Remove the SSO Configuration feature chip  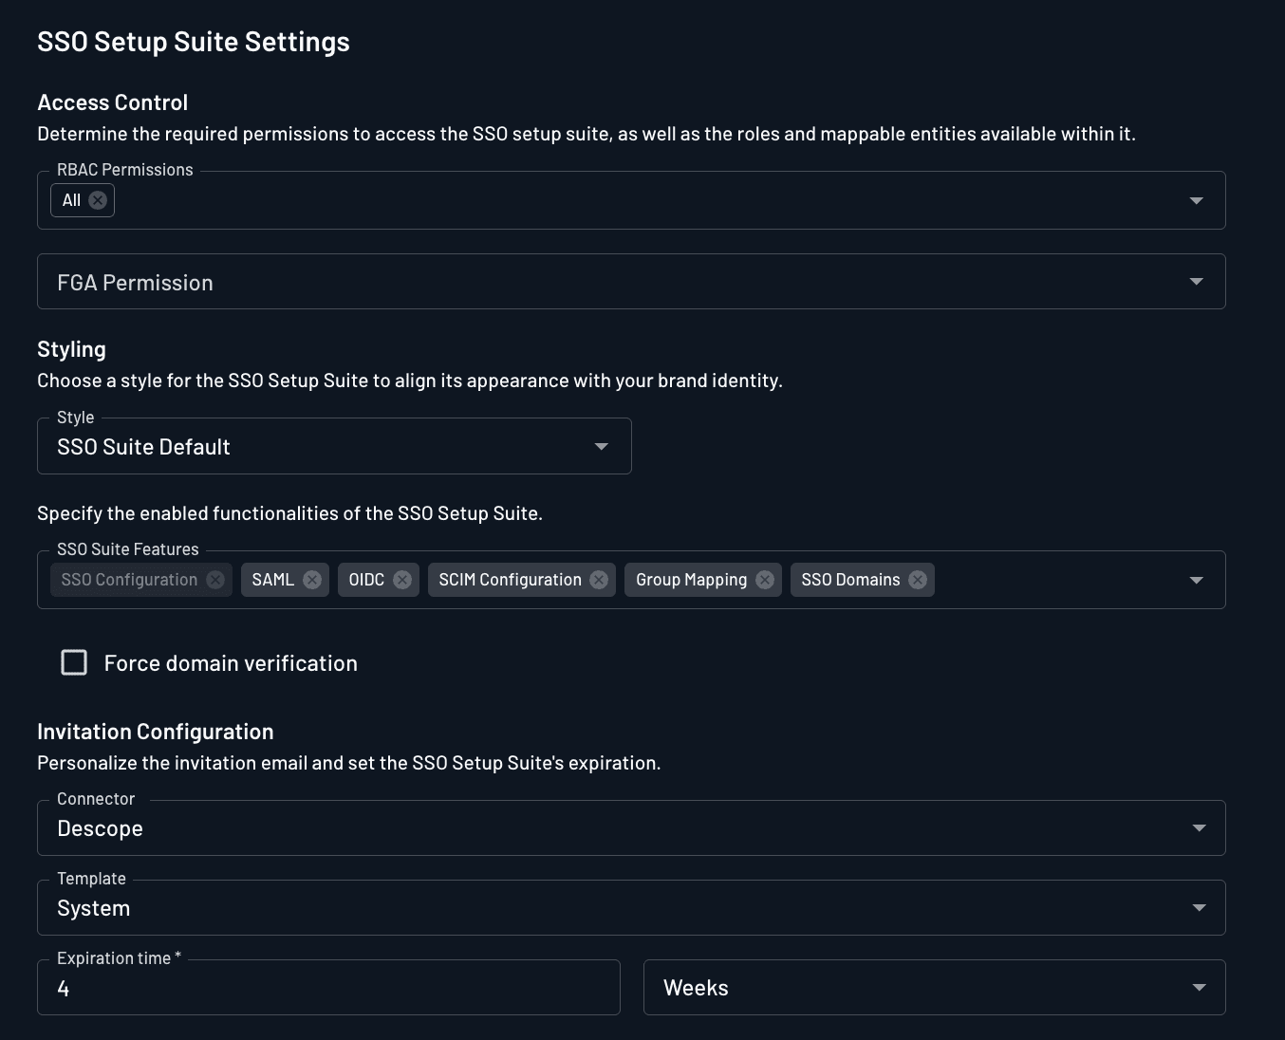pos(215,579)
